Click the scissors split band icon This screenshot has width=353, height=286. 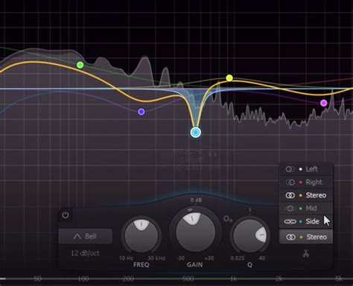(306, 253)
